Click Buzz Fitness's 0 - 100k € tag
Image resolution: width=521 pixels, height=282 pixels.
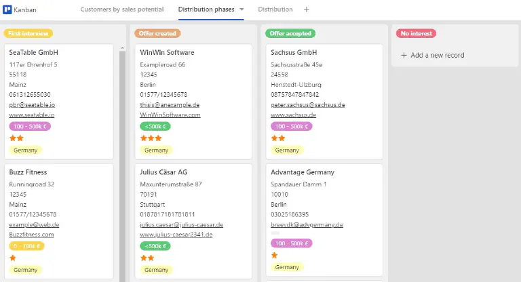26,246
